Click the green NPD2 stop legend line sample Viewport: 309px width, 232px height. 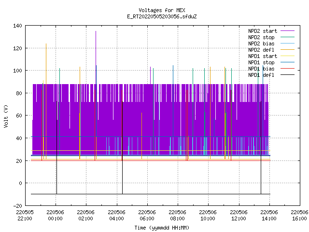[x=288, y=37]
